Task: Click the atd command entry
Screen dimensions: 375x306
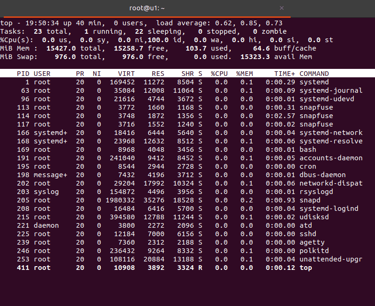Action: point(306,225)
